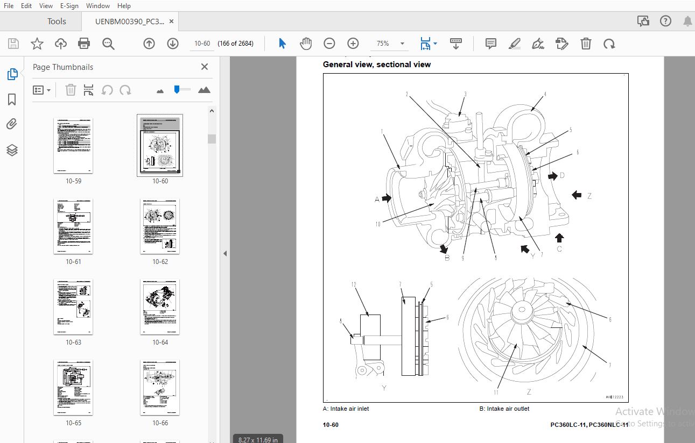Enlarge thumbnail size large mountain icon
The image size is (695, 443).
(204, 90)
